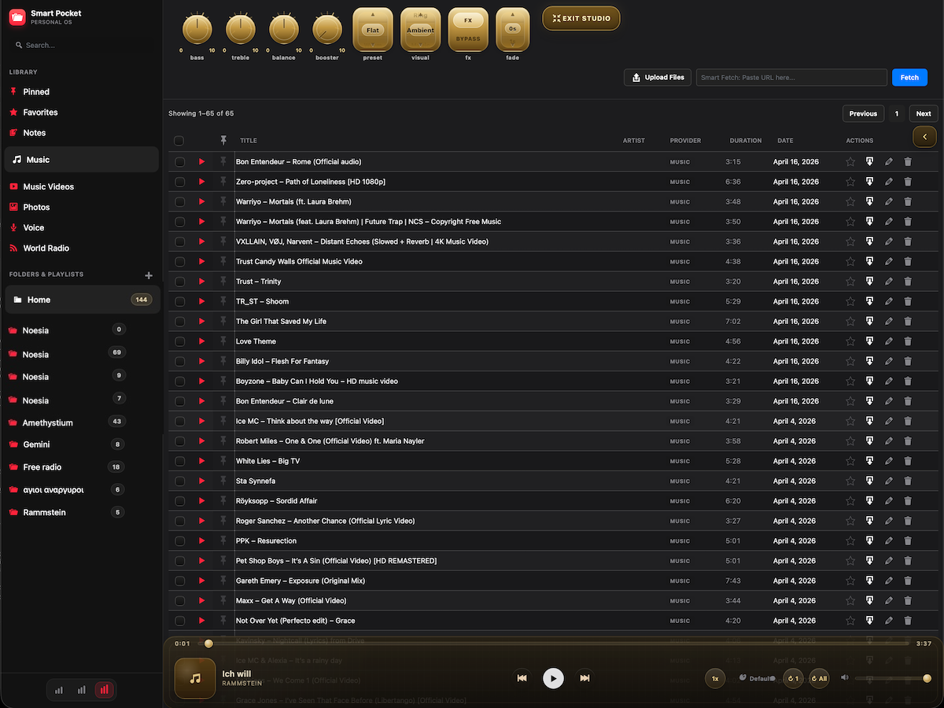The height and width of the screenshot is (708, 944).
Task: Add a new folder or playlist
Action: [149, 275]
